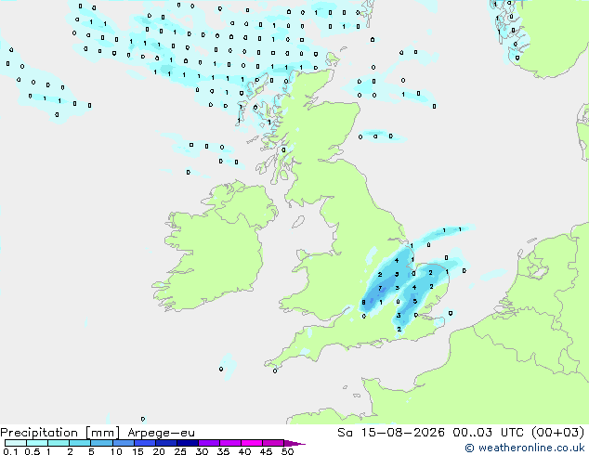Pick the 10–15 mm legend color swatch
589x455 pixels.
[x=123, y=443]
